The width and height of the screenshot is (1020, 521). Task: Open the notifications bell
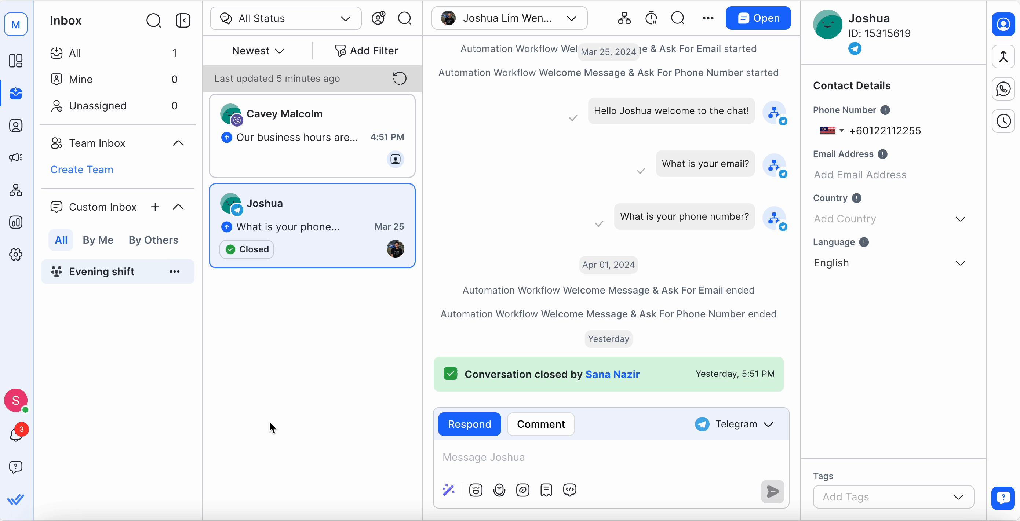pos(16,435)
